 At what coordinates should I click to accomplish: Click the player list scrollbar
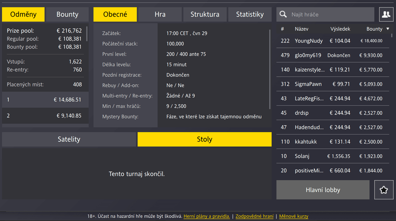[392, 36]
